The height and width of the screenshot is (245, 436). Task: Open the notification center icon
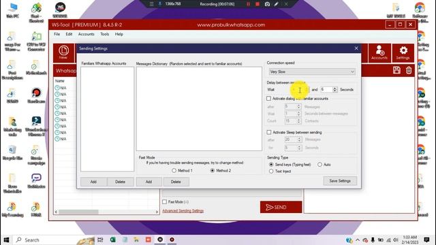point(427,240)
